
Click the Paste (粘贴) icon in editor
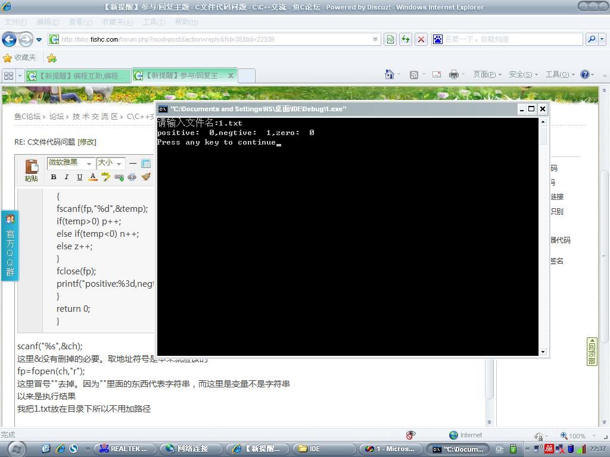(x=31, y=170)
